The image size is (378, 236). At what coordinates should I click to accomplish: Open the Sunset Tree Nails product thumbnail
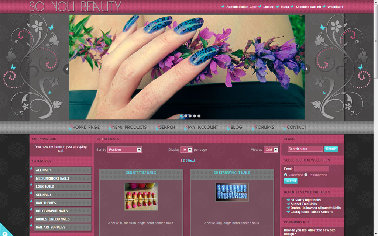tap(141, 196)
